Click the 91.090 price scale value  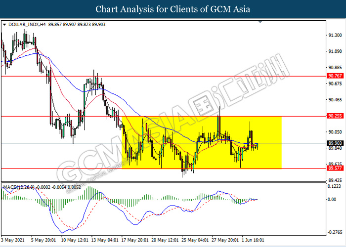(x=335, y=51)
